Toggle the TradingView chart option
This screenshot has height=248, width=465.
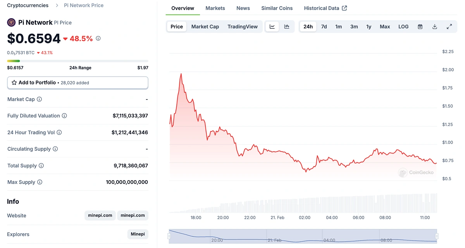(243, 26)
